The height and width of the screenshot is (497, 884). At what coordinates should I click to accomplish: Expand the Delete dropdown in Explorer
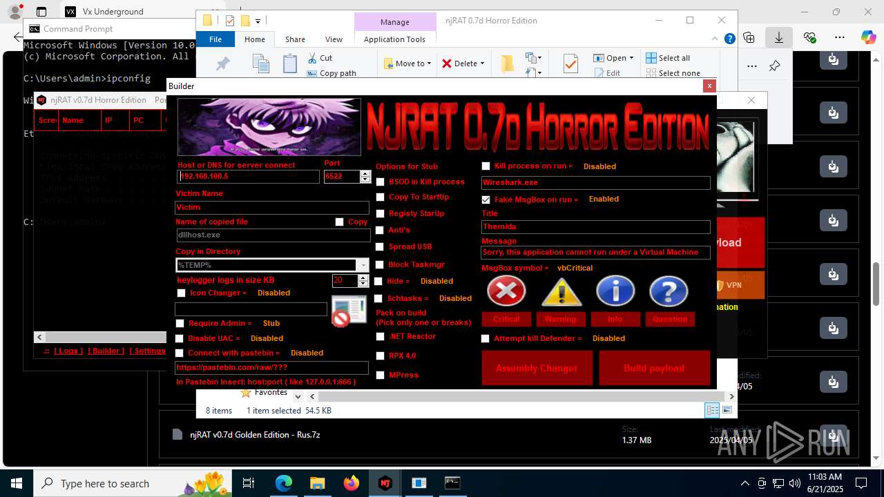pos(482,64)
